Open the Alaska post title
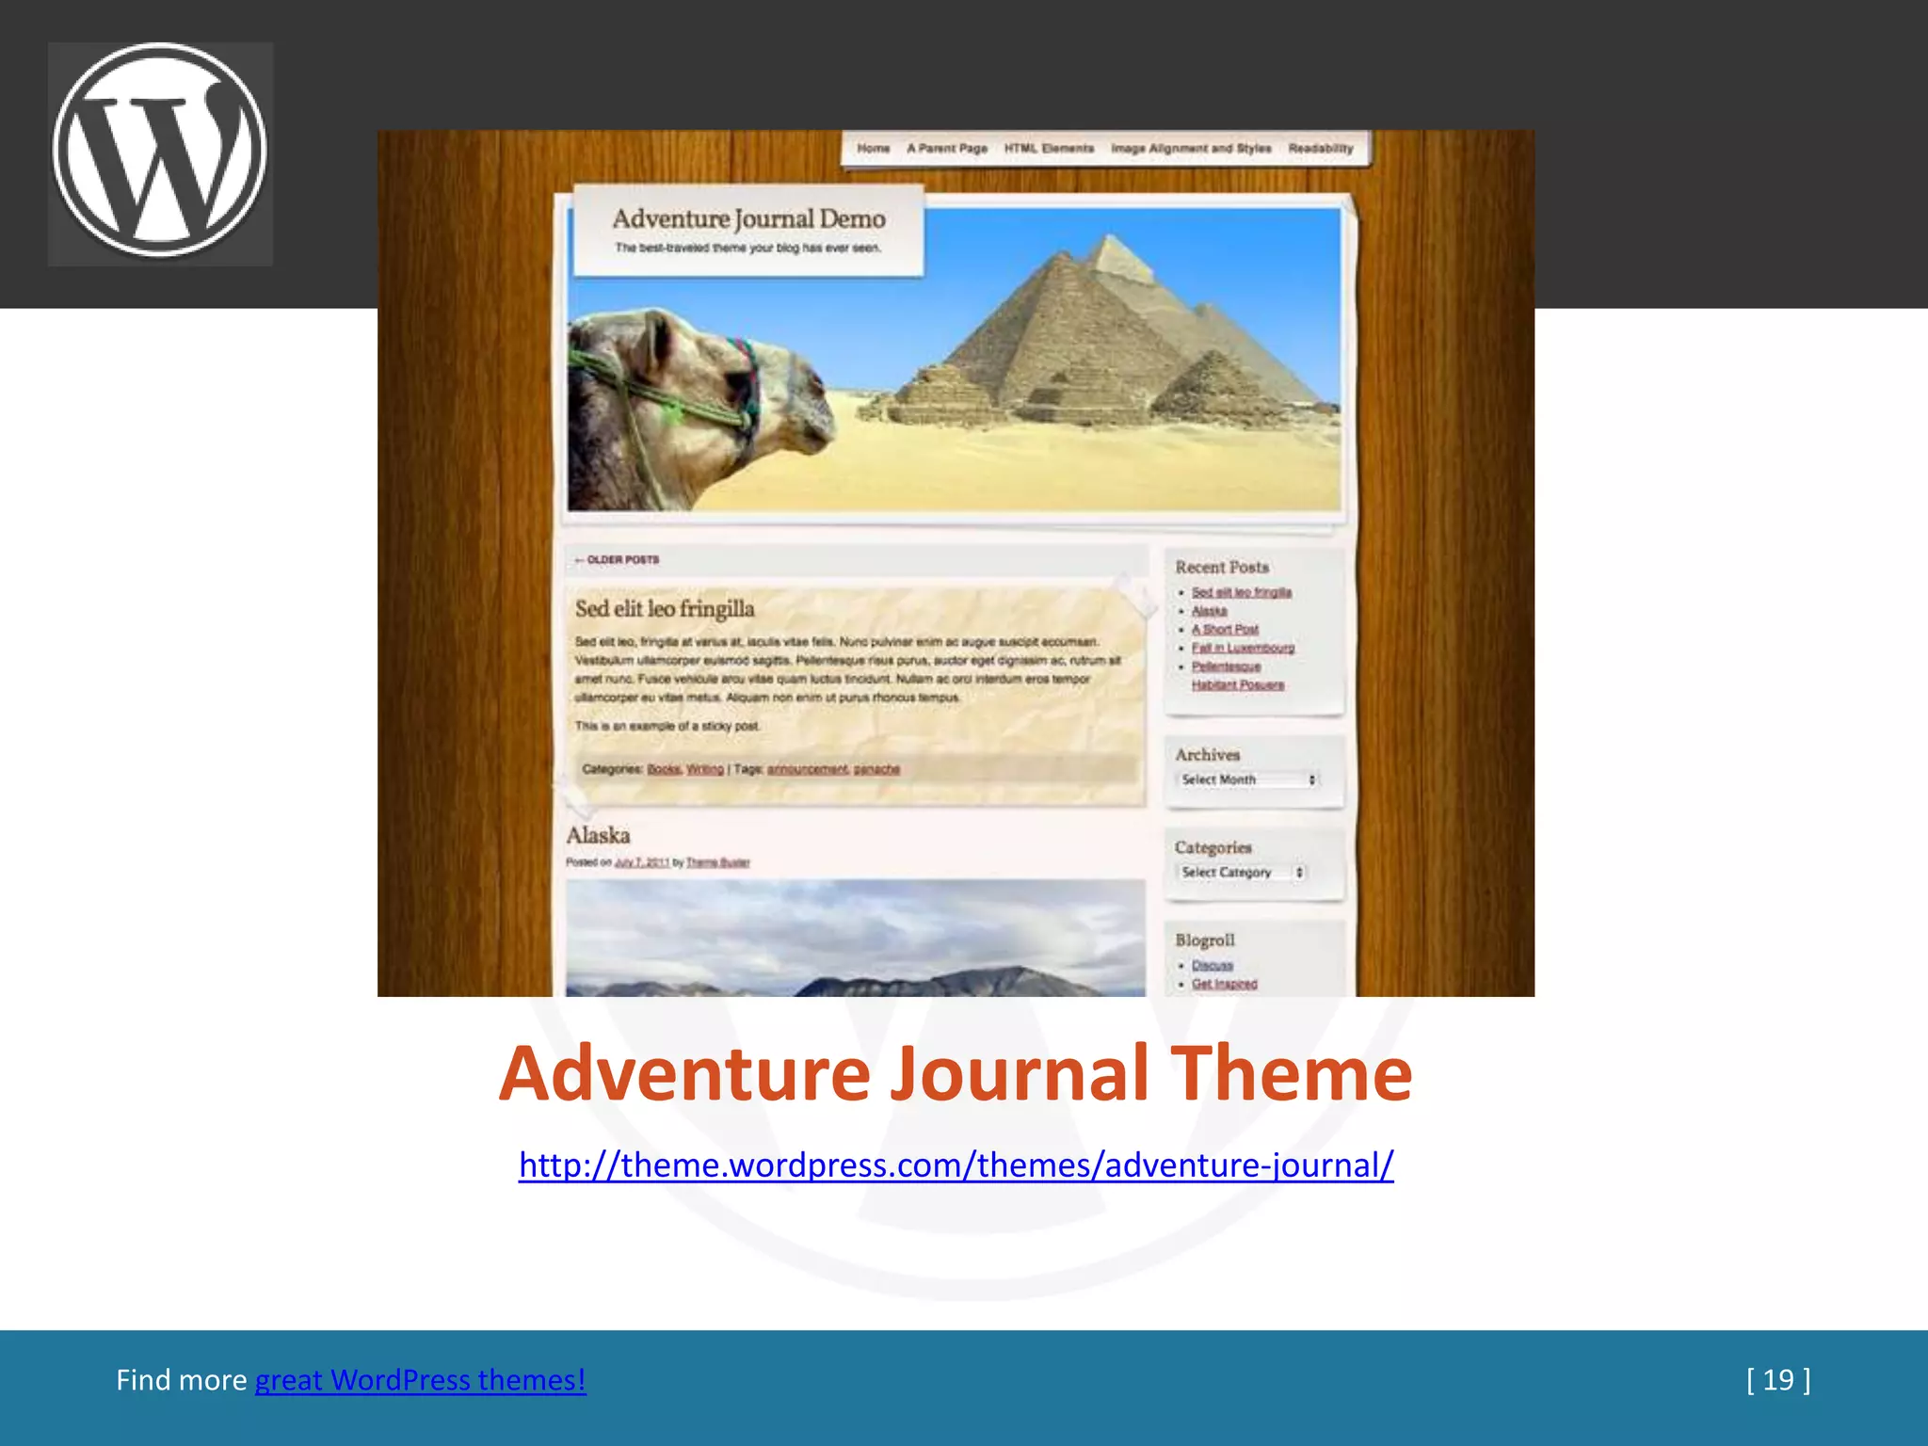The image size is (1928, 1446). pos(598,835)
